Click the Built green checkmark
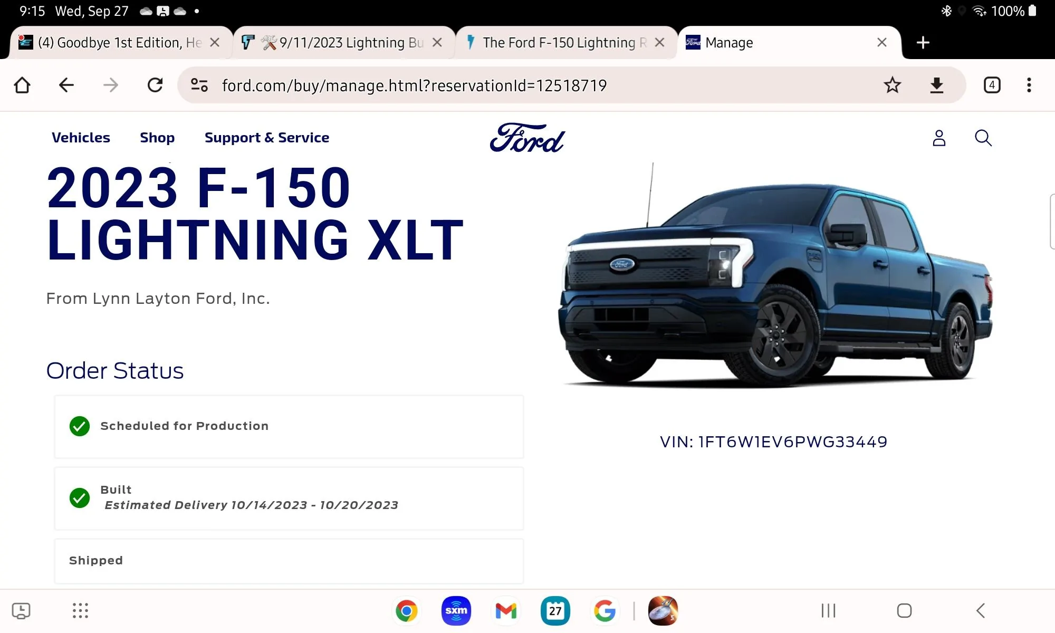 [80, 498]
